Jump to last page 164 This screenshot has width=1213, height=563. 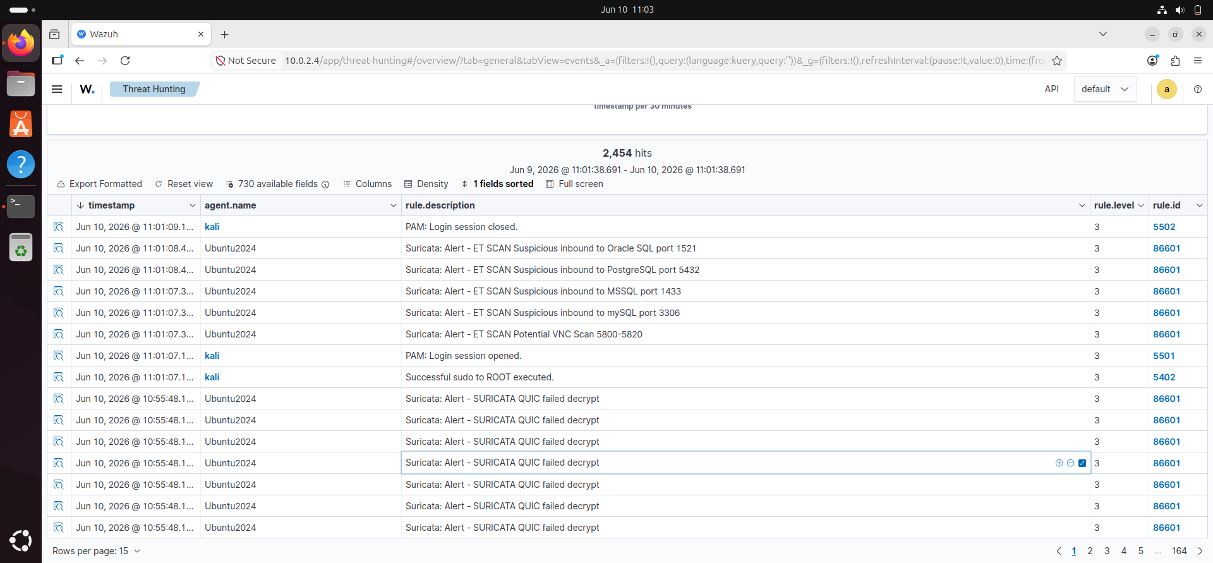(x=1180, y=551)
